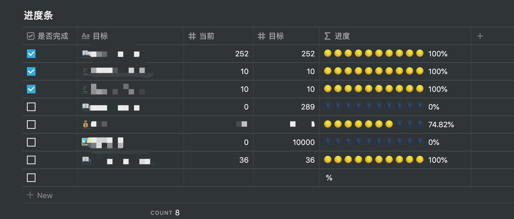Click the 10000 target value cell
Screen dimensions: 514x219
point(304,142)
